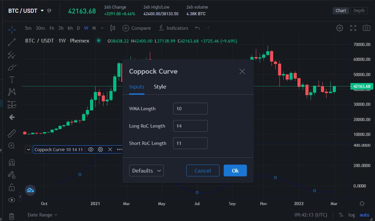
Task: Open the Defaults dropdown in the dialog
Action: click(x=146, y=170)
